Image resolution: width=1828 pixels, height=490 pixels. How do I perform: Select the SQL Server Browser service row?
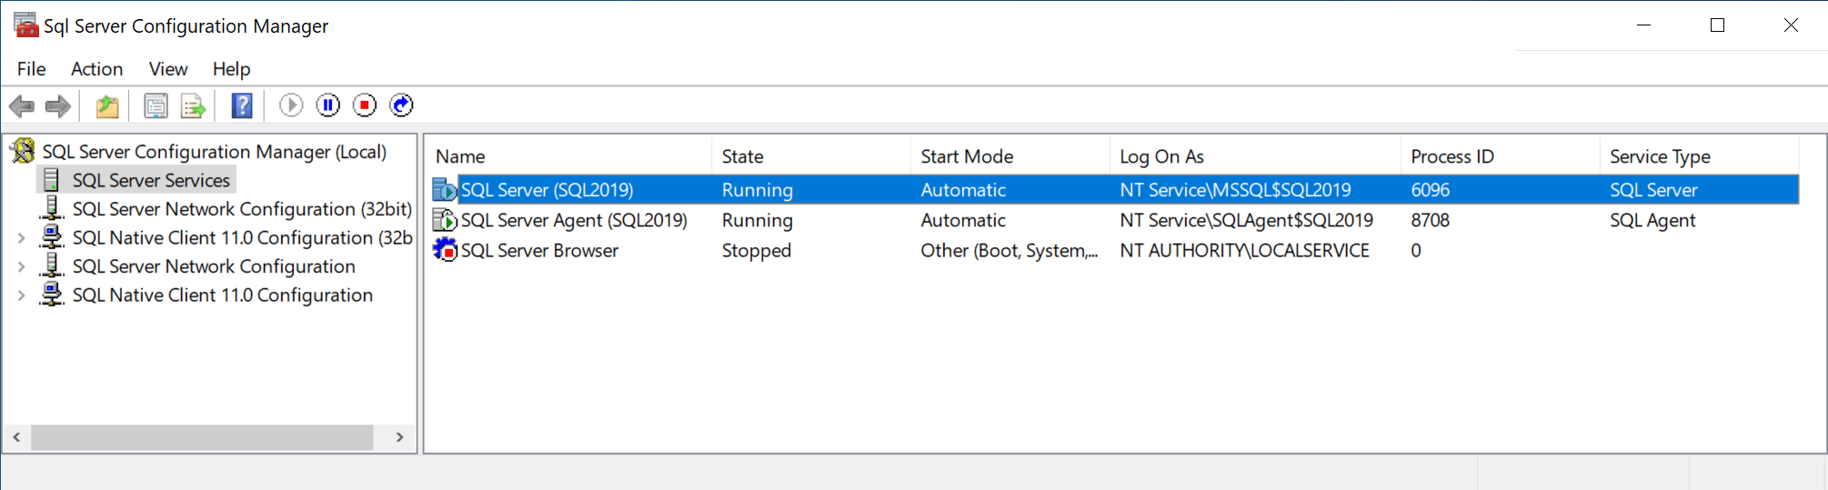click(x=539, y=251)
